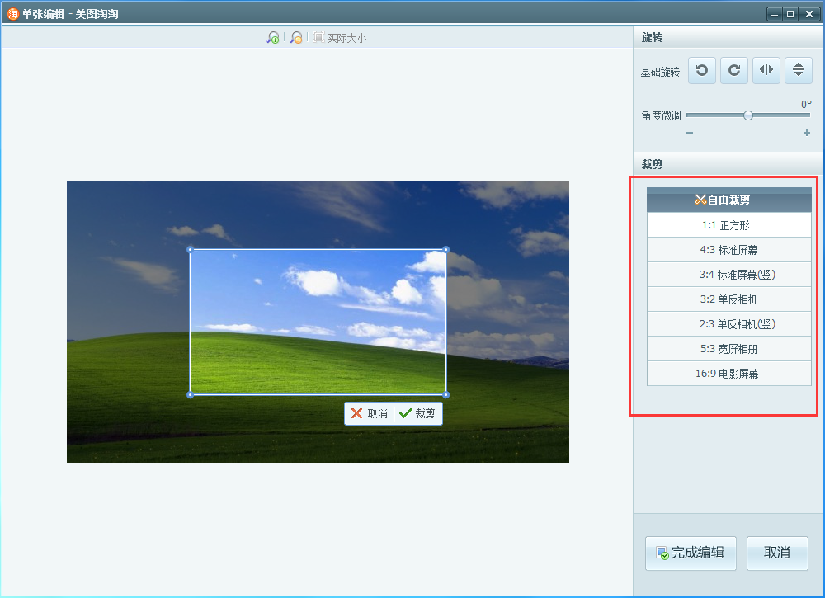This screenshot has height=598, width=825.
Task: Rotate the image counterclockwise
Action: [x=701, y=70]
